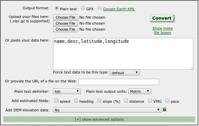Enable the distance estimated field
Viewport: 199px width, 126px height.
126,100
